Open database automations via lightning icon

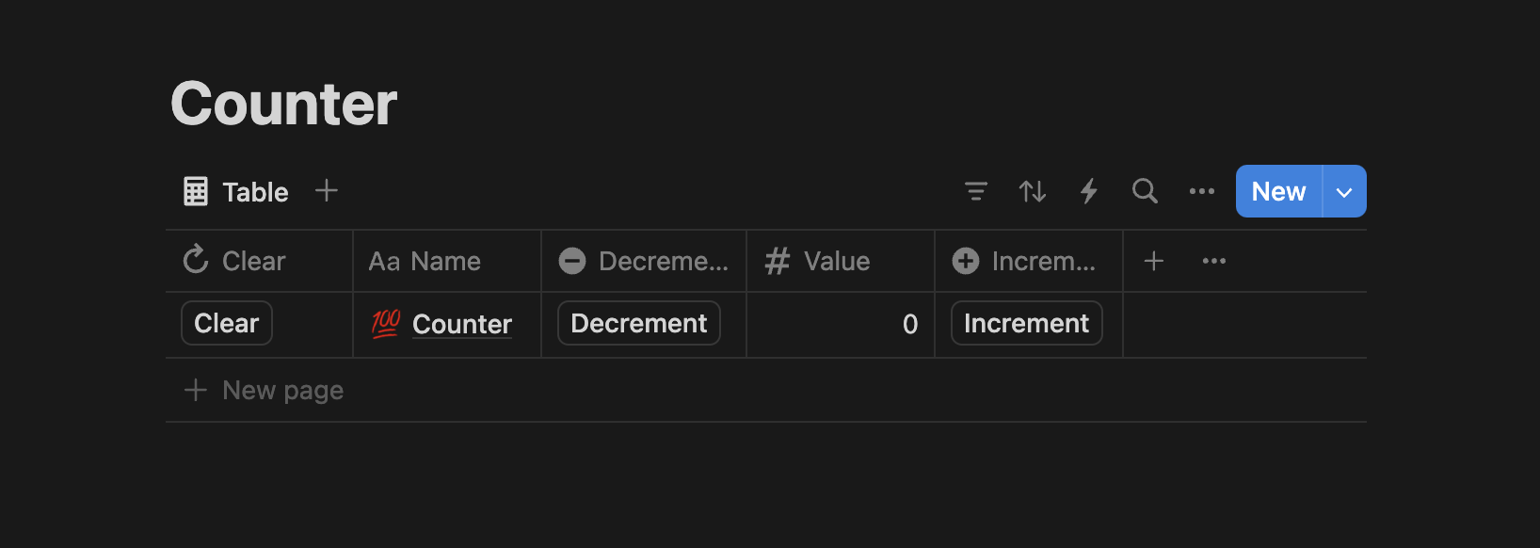[x=1089, y=191]
